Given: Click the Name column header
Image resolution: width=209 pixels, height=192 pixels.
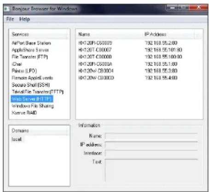Looking at the screenshot, I should (x=110, y=34).
